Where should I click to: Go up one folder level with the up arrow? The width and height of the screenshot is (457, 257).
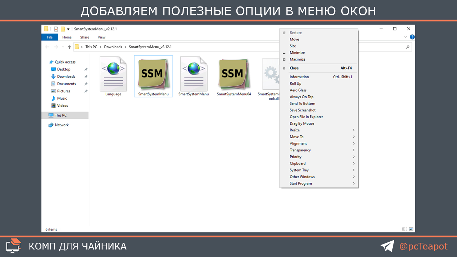pos(69,47)
